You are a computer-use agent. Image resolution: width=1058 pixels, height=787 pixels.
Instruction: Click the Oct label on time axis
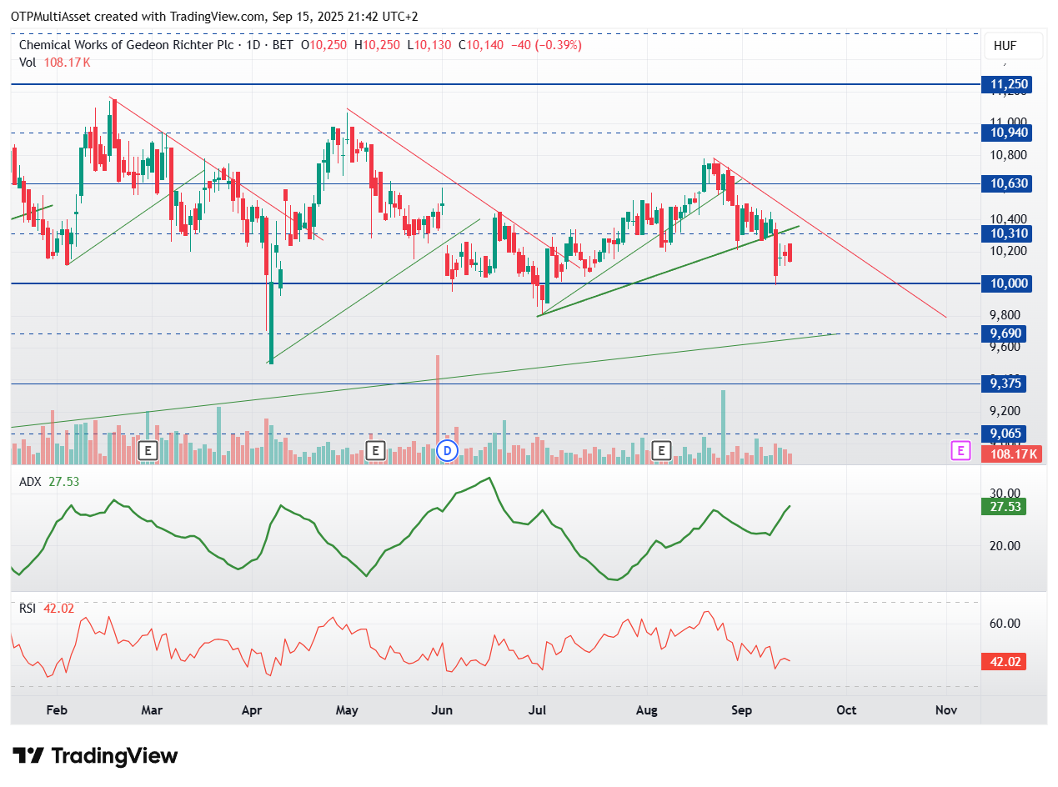pyautogui.click(x=846, y=710)
